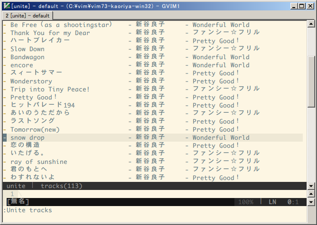Select track "Wonderstory"
This screenshot has width=317, height=225.
click(x=31, y=81)
